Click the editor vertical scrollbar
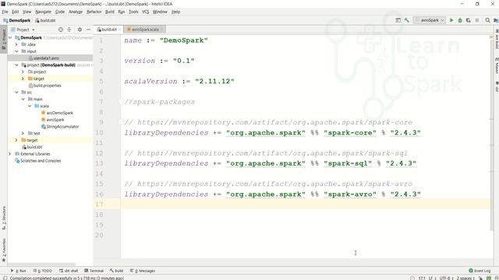 click(x=491, y=133)
